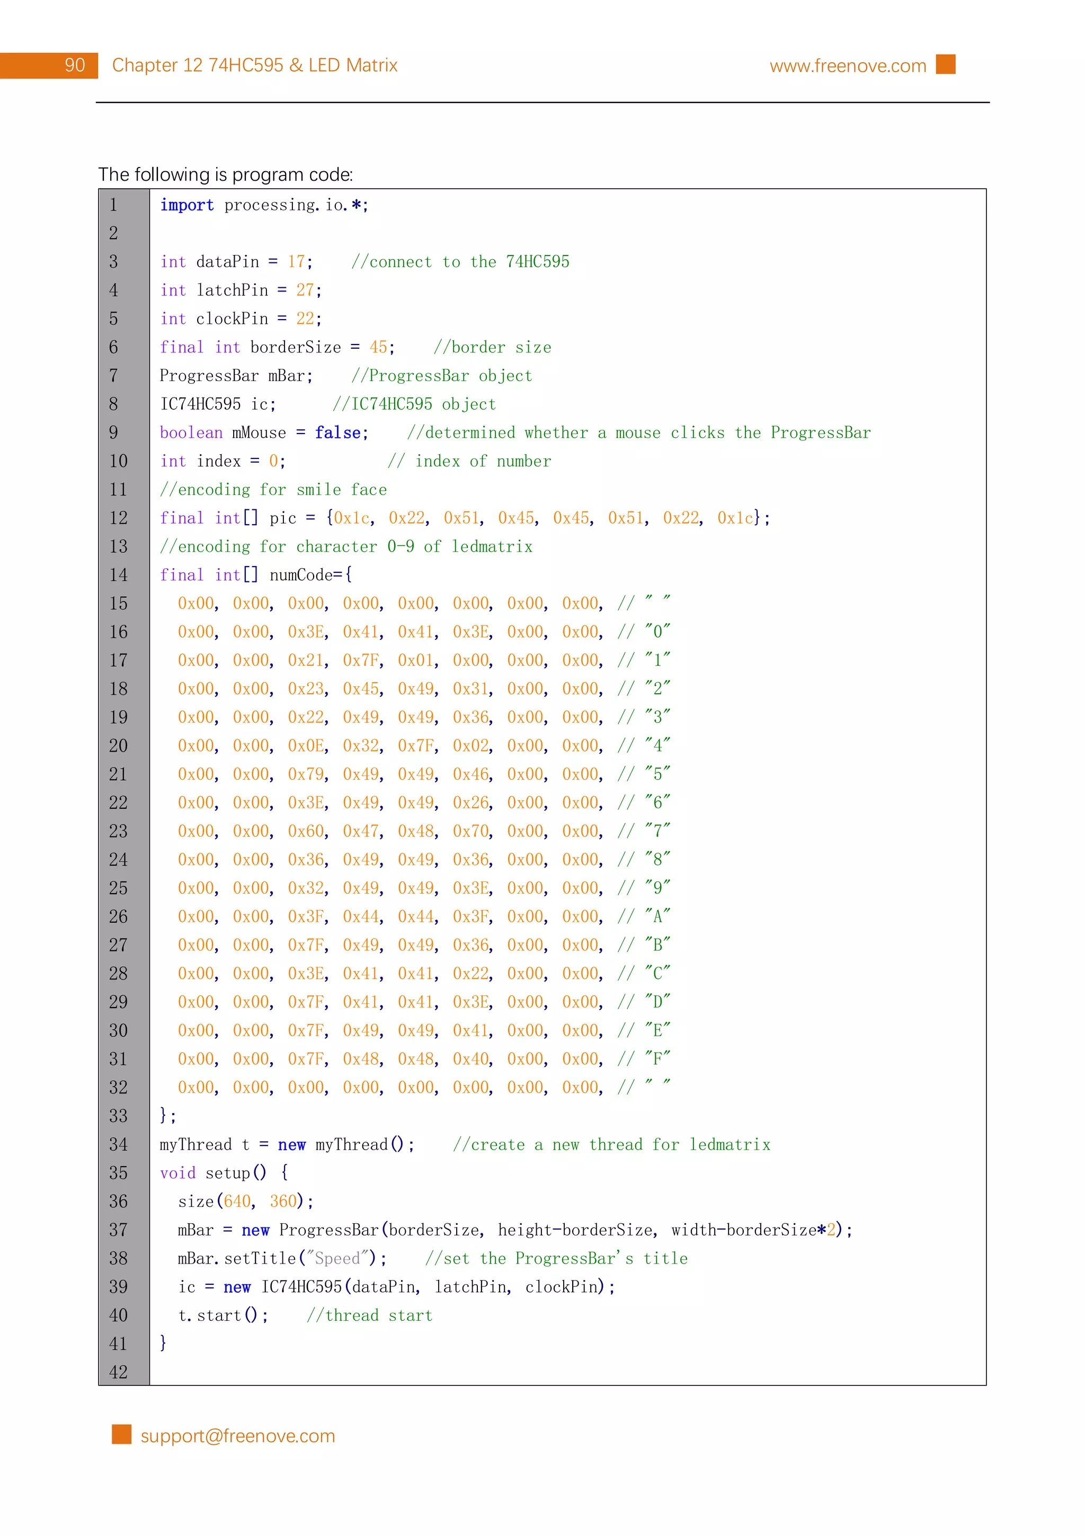Select 'int clockPin = 22;' line
This screenshot has width=1085, height=1536.
pyautogui.click(x=241, y=319)
